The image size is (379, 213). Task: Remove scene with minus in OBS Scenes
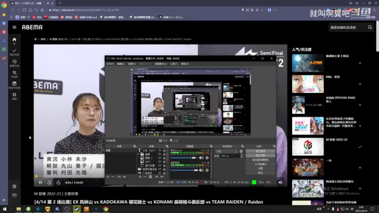[113, 177]
